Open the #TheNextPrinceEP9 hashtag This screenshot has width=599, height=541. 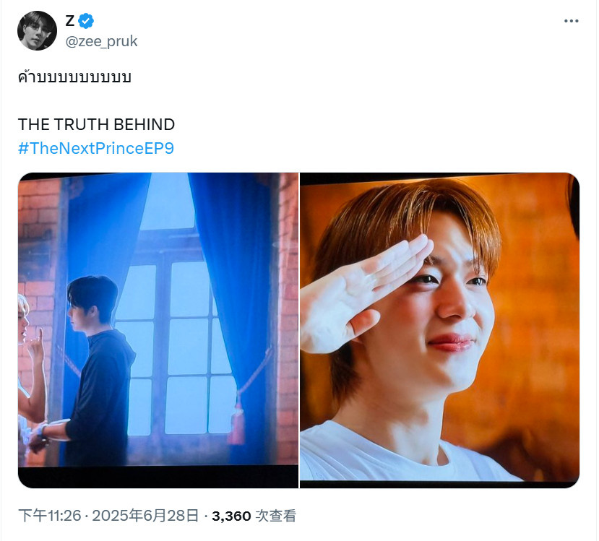click(96, 148)
